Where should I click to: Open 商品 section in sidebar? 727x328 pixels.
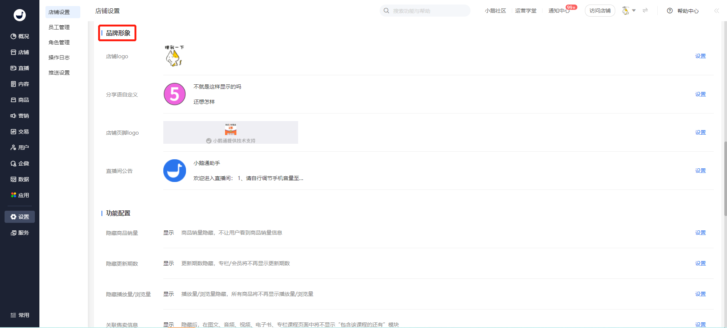(20, 100)
